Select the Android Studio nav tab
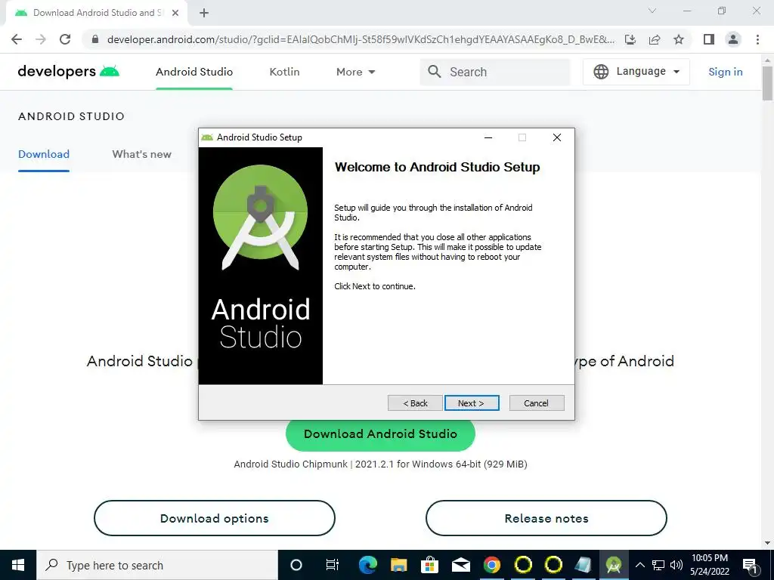 pos(194,72)
